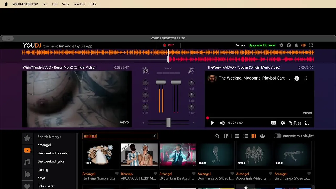Toggle the orange waveform display icon

[x=303, y=45]
